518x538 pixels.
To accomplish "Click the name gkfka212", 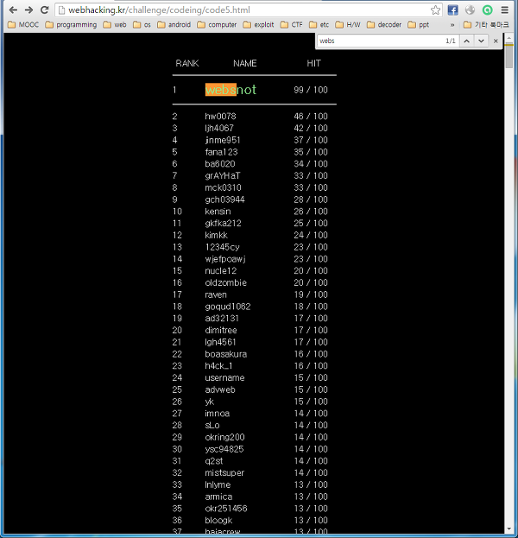I will pyautogui.click(x=223, y=224).
